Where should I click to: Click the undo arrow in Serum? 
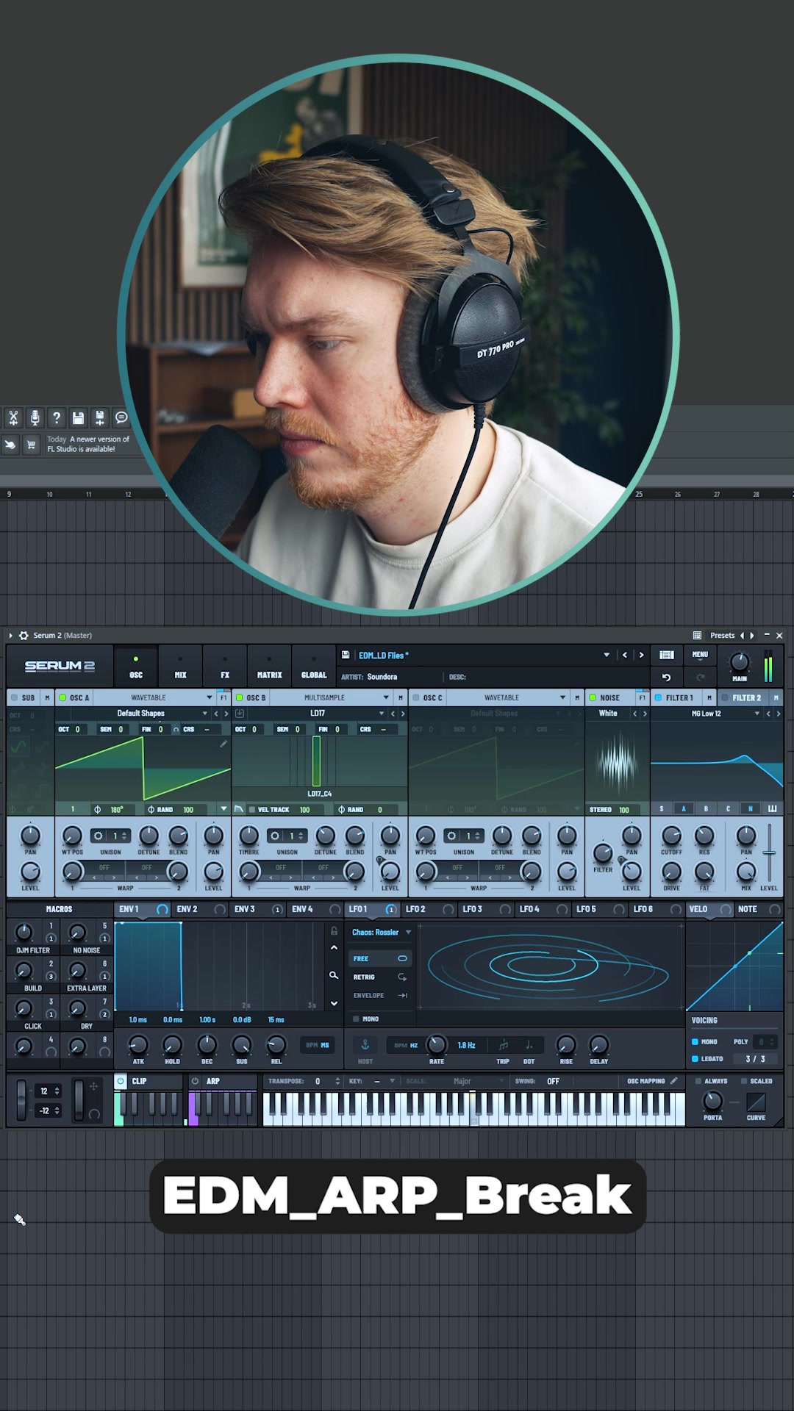point(666,677)
